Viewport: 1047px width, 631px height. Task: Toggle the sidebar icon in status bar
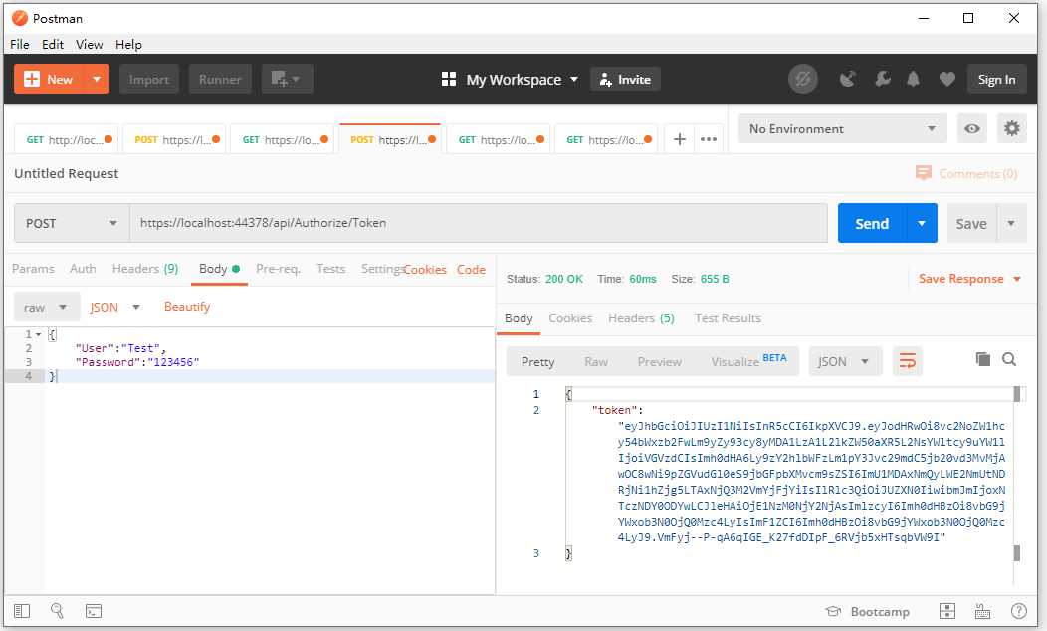coord(22,611)
